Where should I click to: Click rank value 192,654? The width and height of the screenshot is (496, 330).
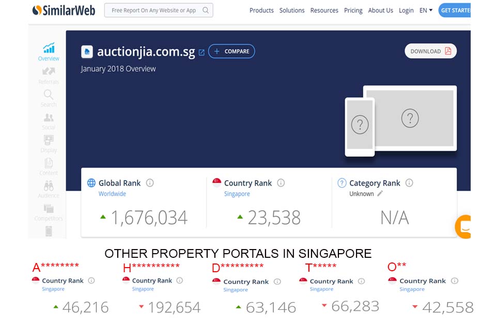point(174,308)
